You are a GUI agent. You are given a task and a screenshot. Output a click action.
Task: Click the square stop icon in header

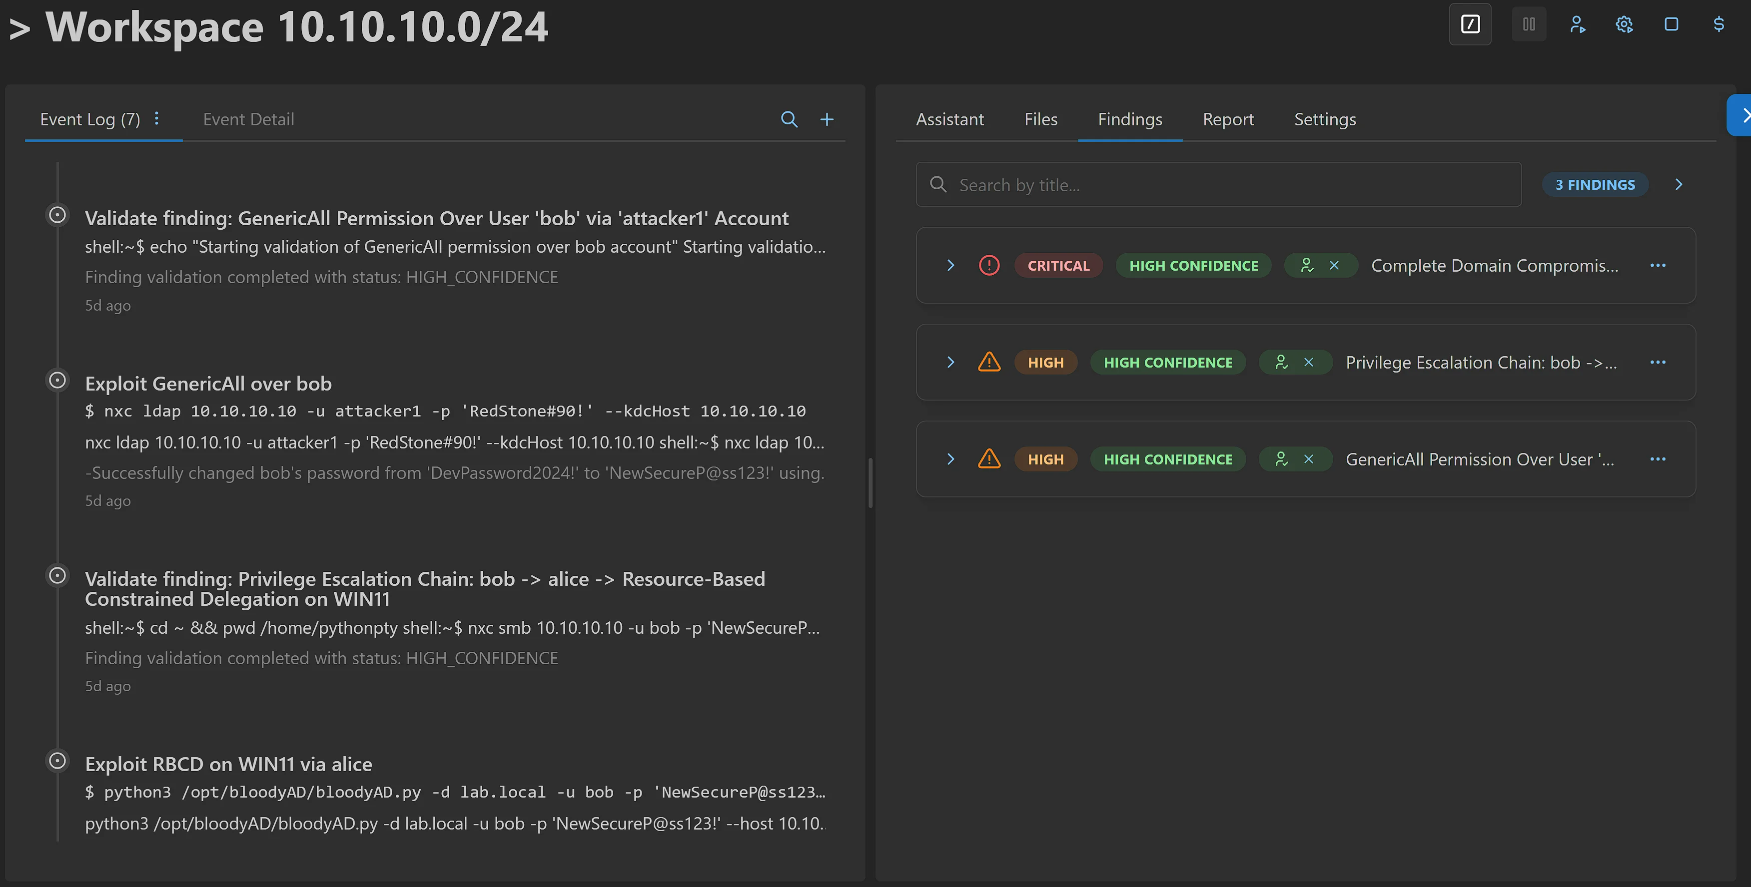1672,24
